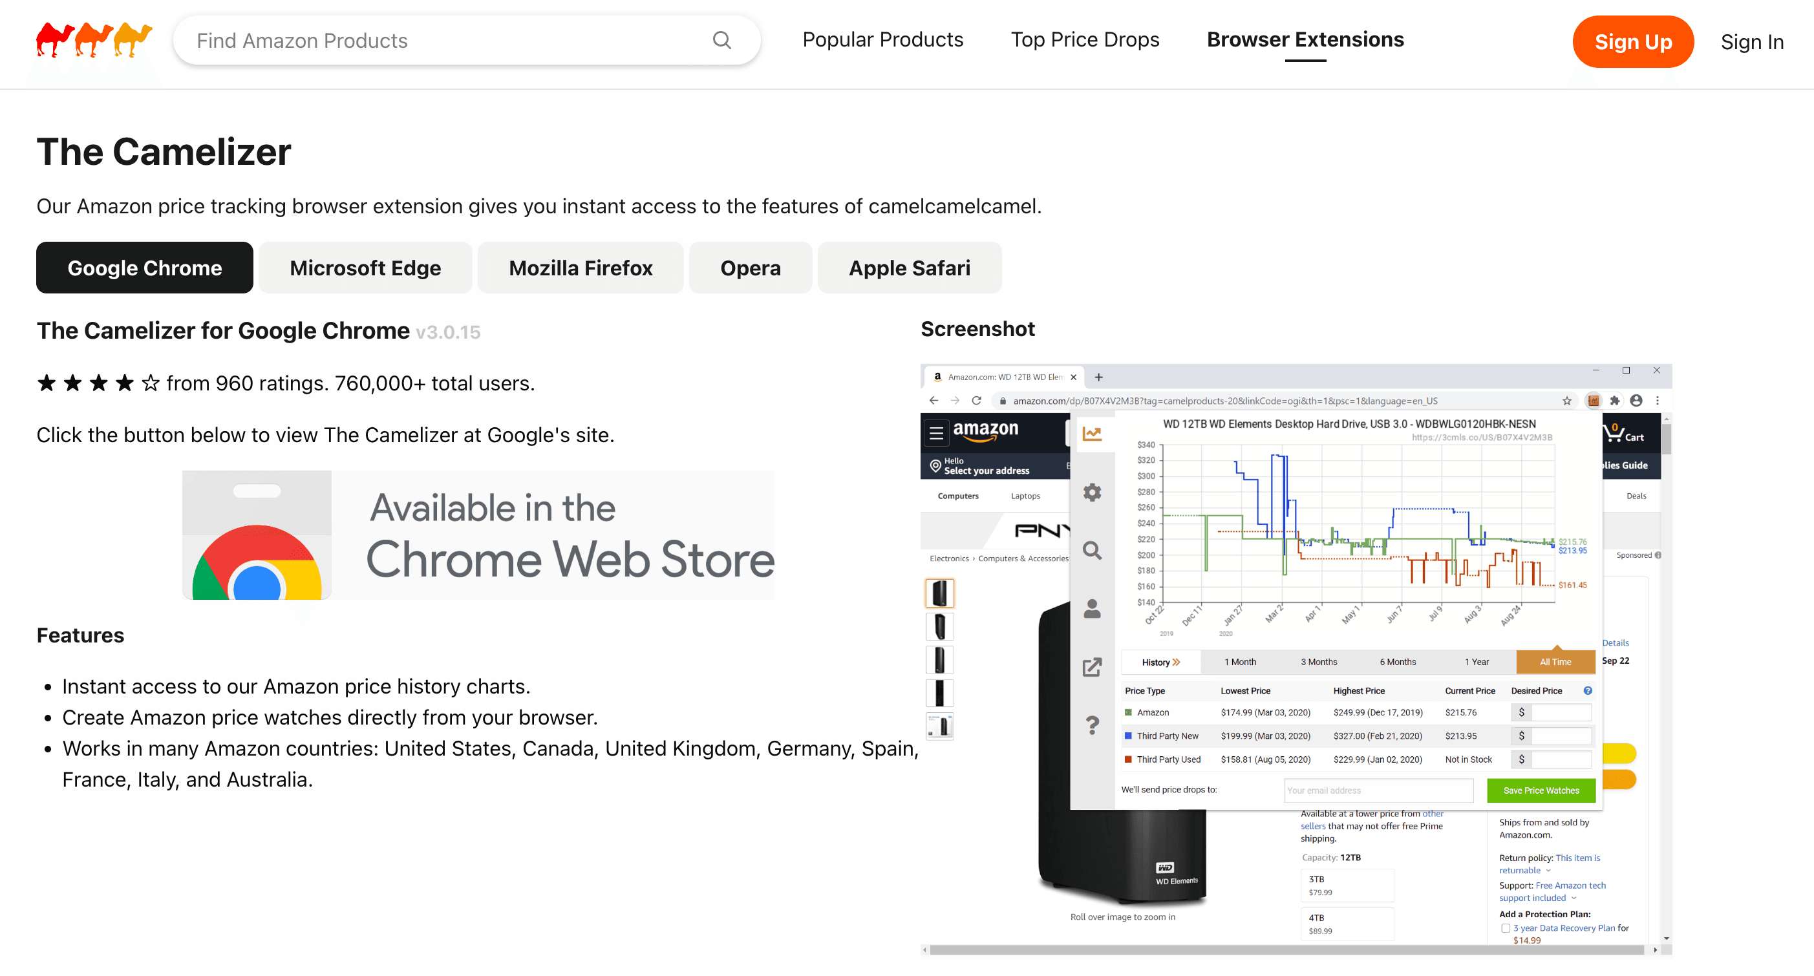Open the Sign In link
This screenshot has width=1814, height=976.
coord(1751,41)
